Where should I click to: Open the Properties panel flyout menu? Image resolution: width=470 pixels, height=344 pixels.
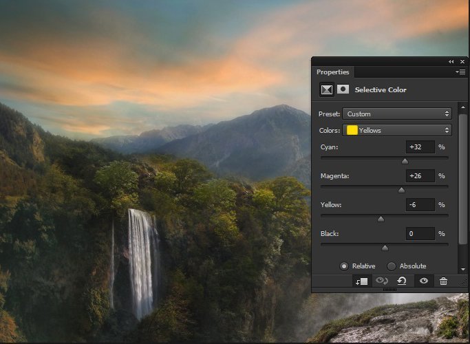pyautogui.click(x=460, y=72)
